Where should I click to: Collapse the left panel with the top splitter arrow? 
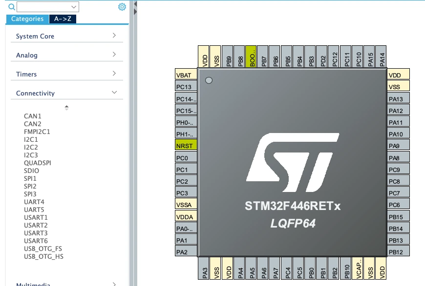coord(135,4)
